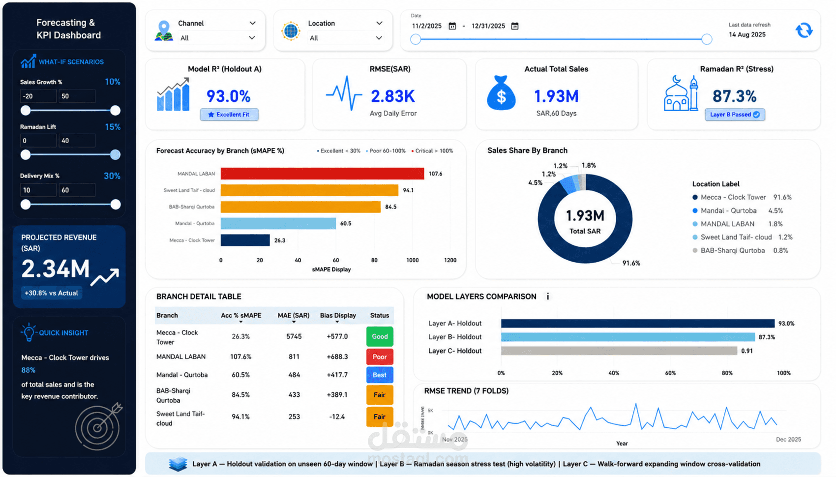Click the Ramadan Lift maximum 40 field
Screen dimensions: 836x477
click(x=77, y=141)
